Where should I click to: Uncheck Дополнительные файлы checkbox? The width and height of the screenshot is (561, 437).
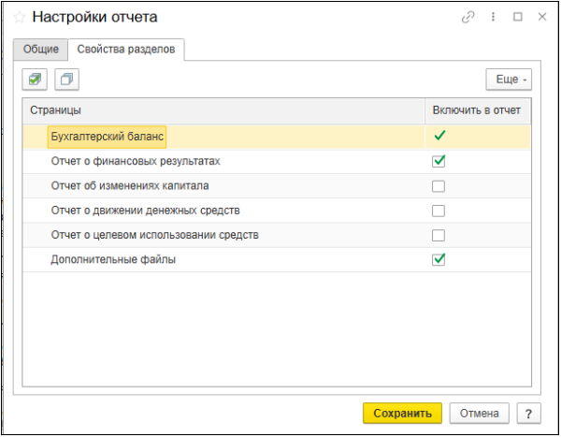point(439,259)
